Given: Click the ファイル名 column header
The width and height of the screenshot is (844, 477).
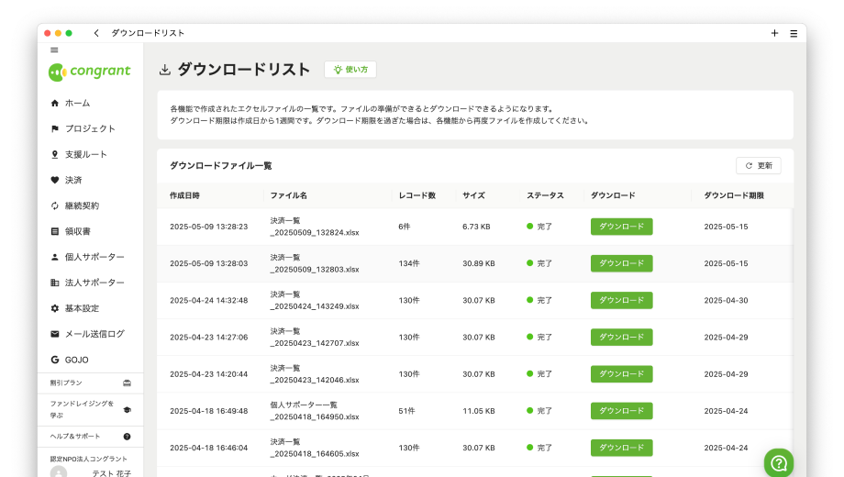Looking at the screenshot, I should tap(288, 195).
